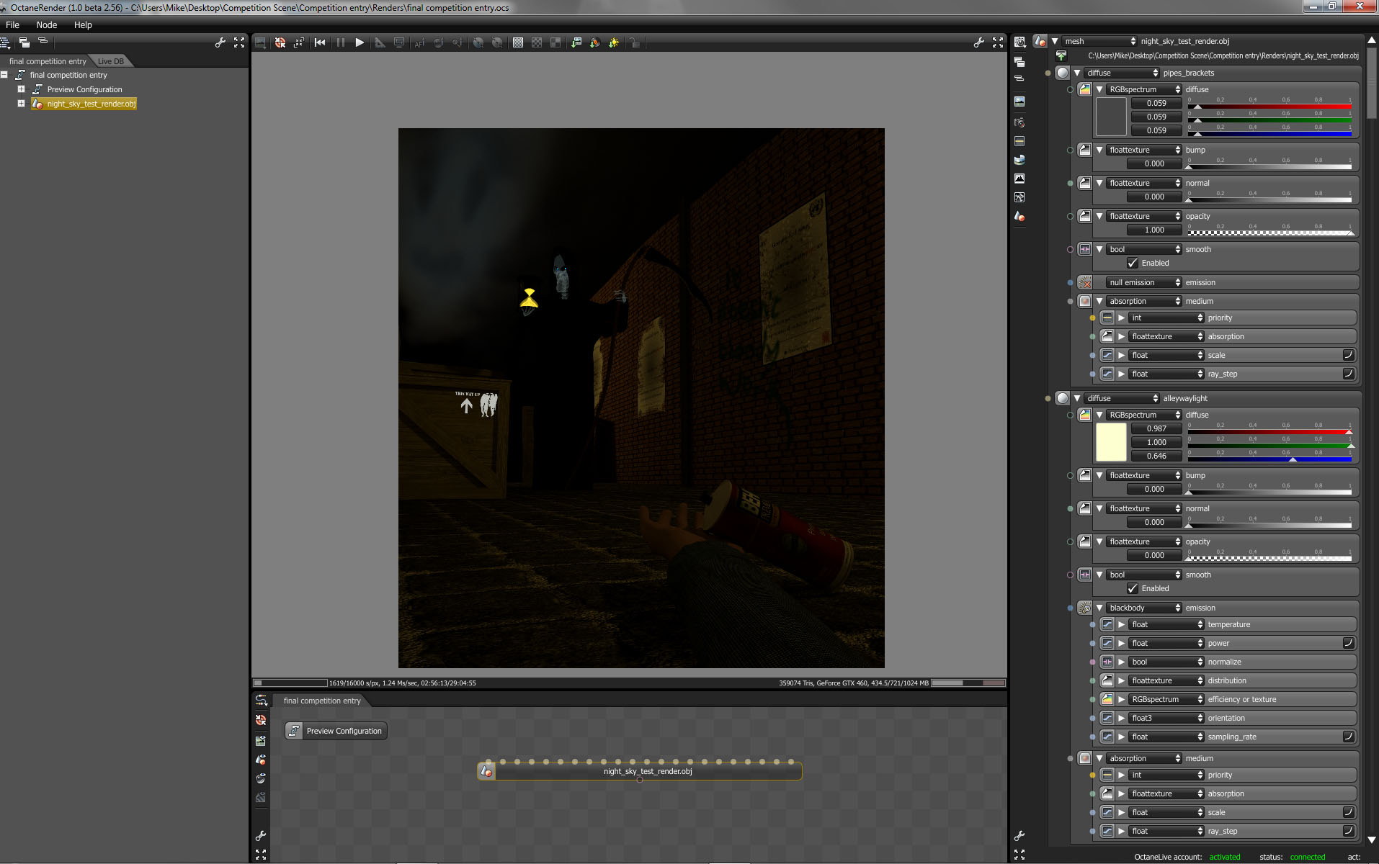Open the File menu
The height and width of the screenshot is (864, 1379).
tap(13, 25)
